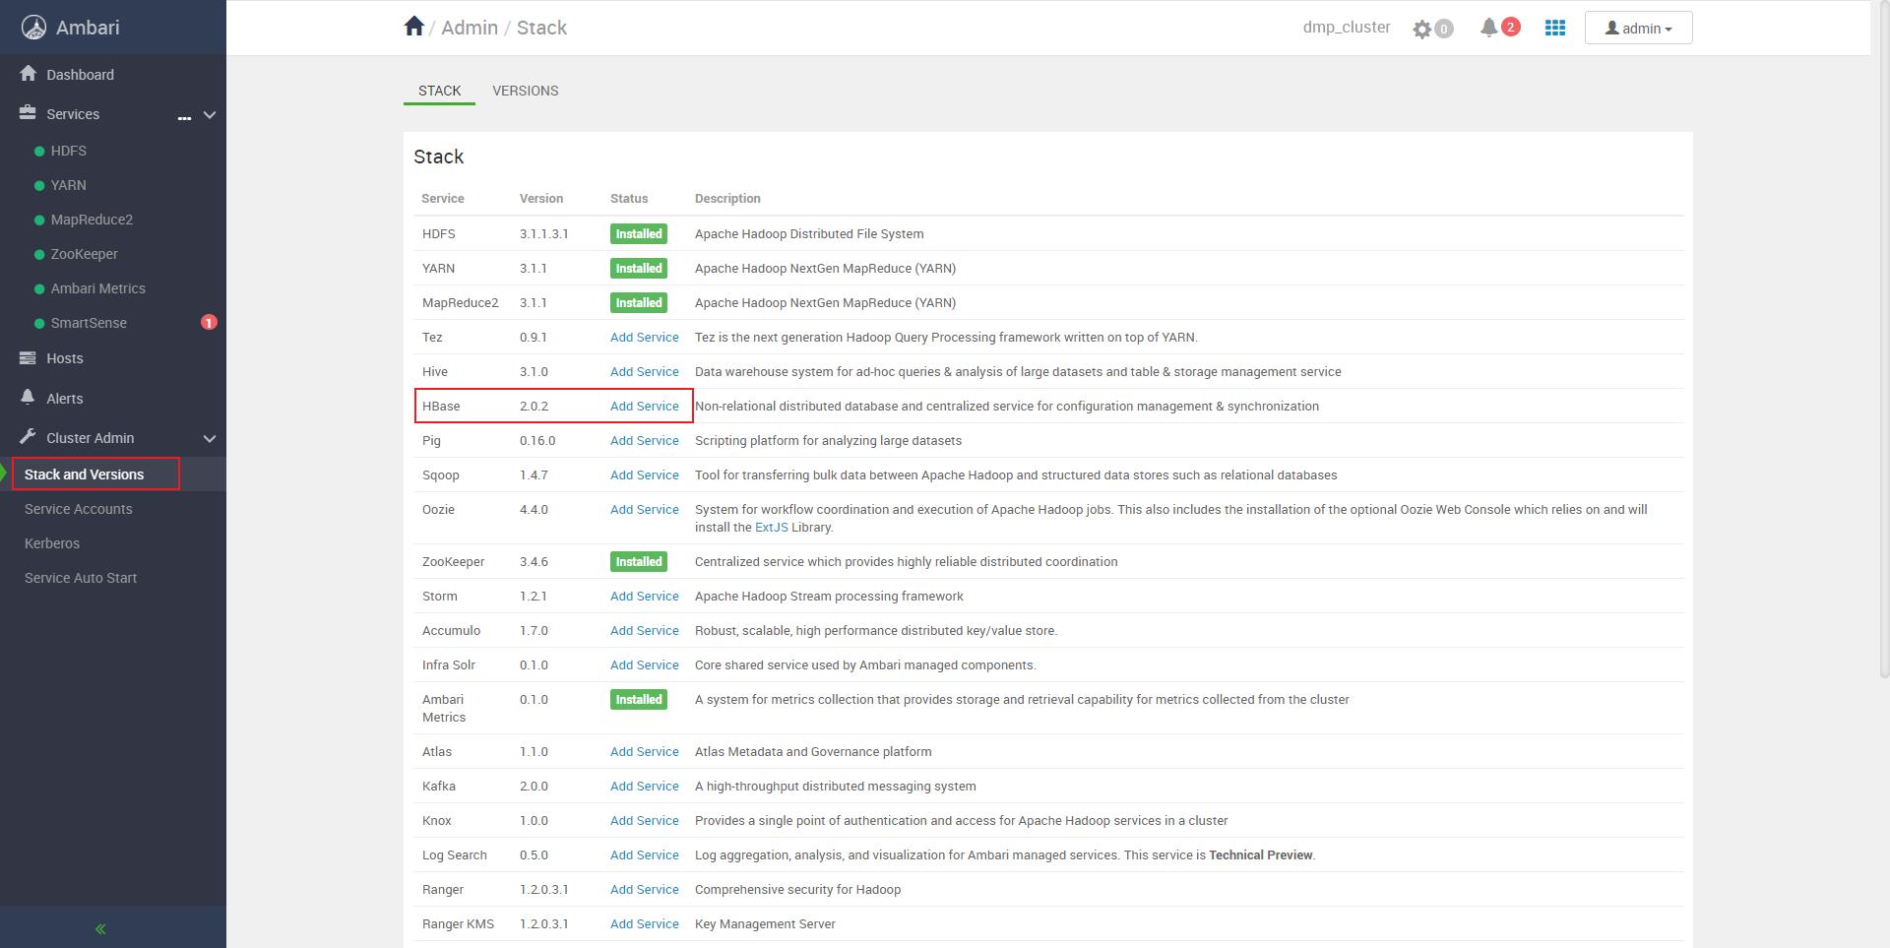Collapse the Services section chevron

click(210, 115)
